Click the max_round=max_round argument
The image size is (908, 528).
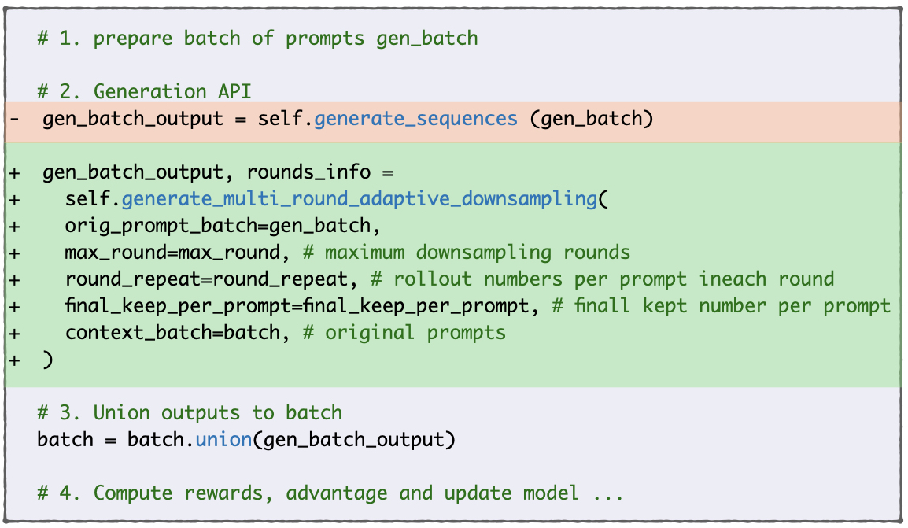click(x=172, y=253)
